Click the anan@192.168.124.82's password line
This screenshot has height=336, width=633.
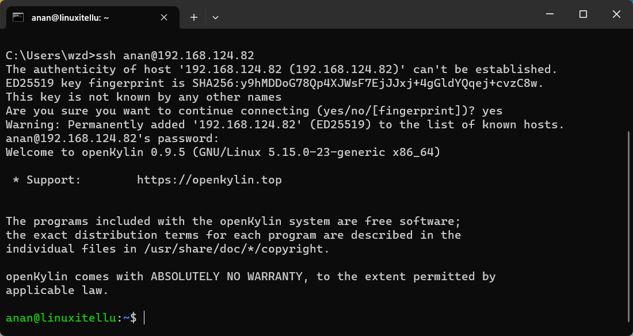click(112, 139)
